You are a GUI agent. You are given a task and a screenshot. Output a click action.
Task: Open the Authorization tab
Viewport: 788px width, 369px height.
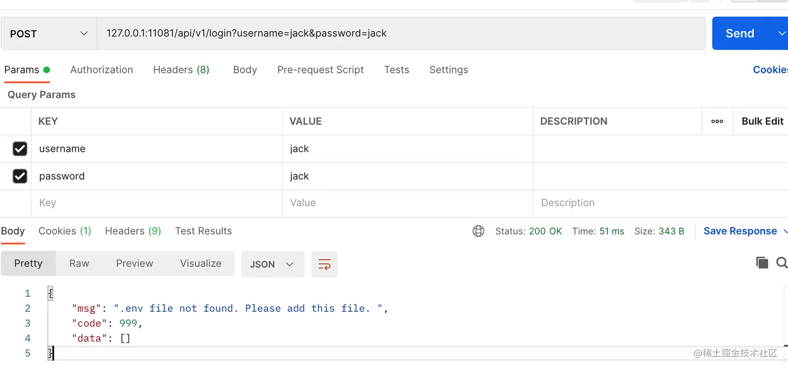[x=102, y=70]
